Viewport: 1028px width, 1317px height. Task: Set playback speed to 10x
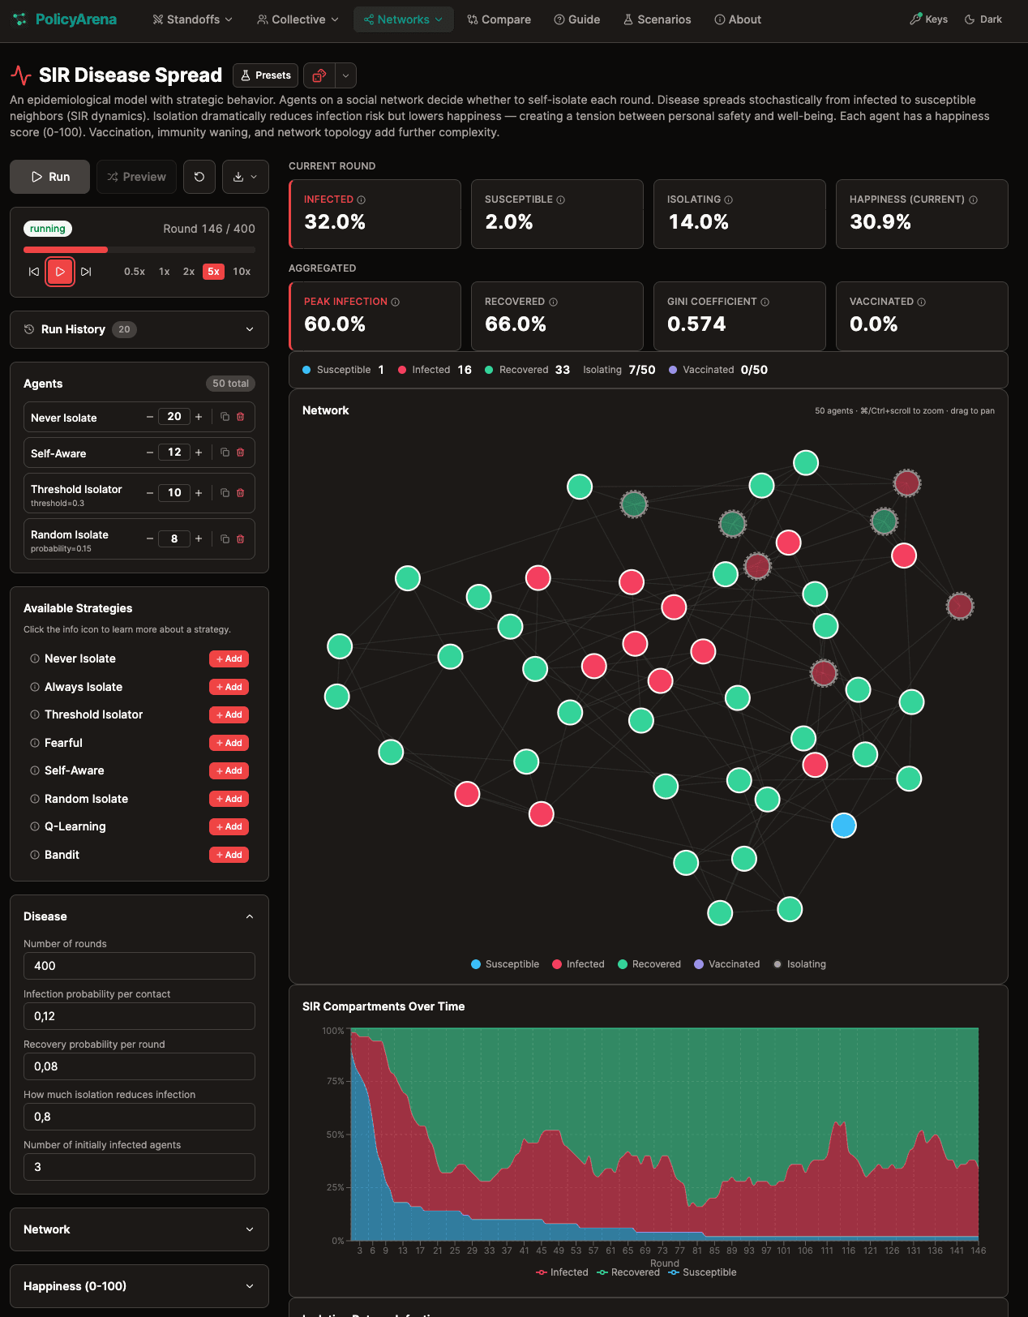[x=242, y=272]
